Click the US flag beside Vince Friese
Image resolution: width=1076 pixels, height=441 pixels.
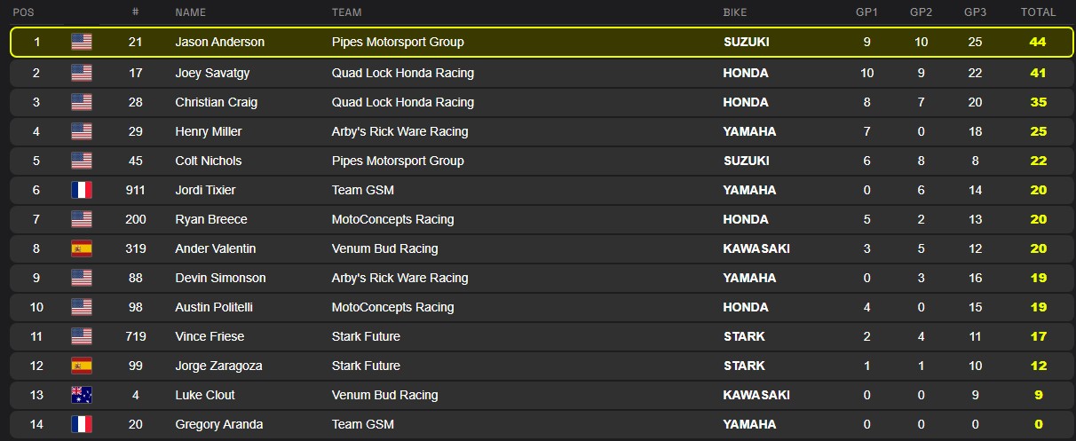click(82, 336)
